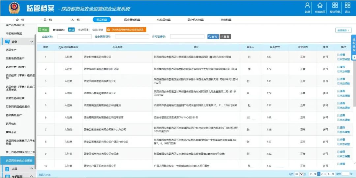Collapse the 企业 section in sidebar
The image size is (356, 178).
pyautogui.click(x=32, y=42)
